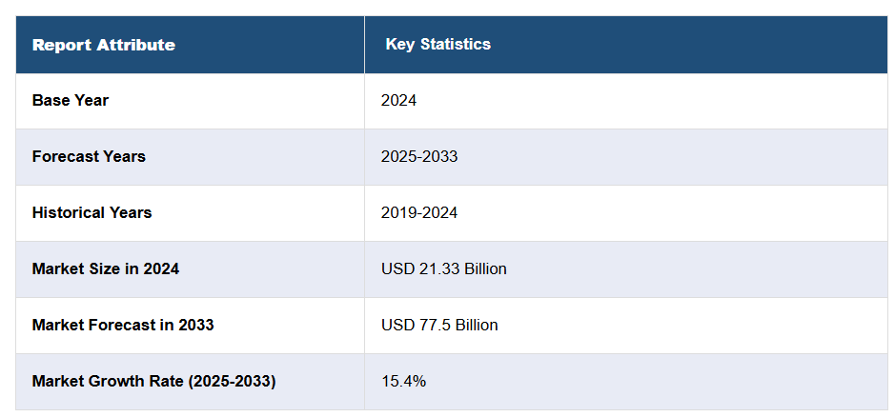Select the Base Year label cell
This screenshot has height=417, width=895.
coord(71,100)
